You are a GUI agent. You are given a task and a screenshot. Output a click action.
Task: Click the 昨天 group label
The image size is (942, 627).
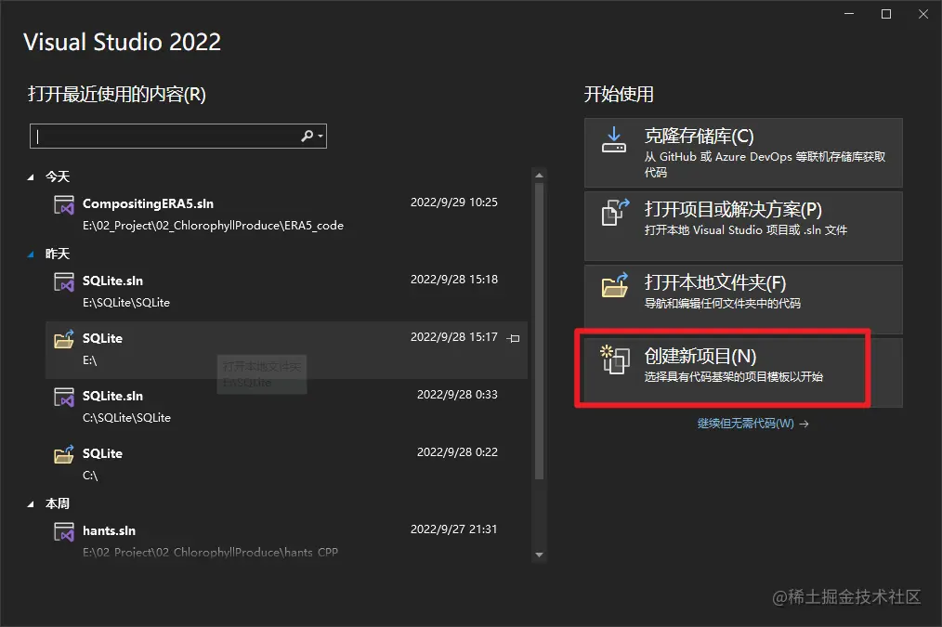click(x=58, y=255)
